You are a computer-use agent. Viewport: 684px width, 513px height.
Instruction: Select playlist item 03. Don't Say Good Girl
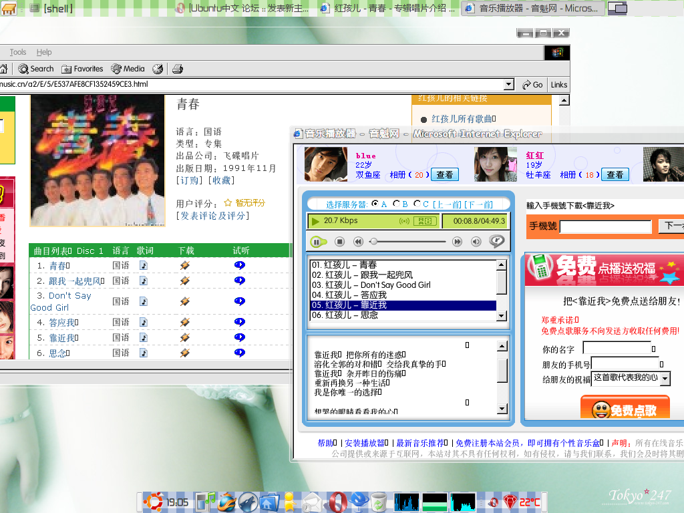pyautogui.click(x=403, y=285)
